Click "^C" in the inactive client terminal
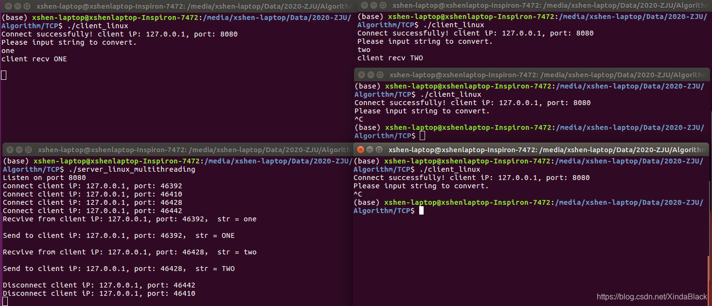 tap(359, 119)
